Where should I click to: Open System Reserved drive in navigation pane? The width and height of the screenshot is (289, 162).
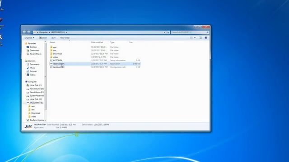[37, 96]
